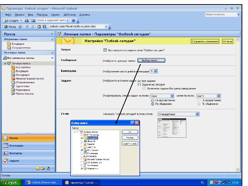Click Сохранить изменения button
Viewport: 248px width, 186px height.
coord(205,41)
